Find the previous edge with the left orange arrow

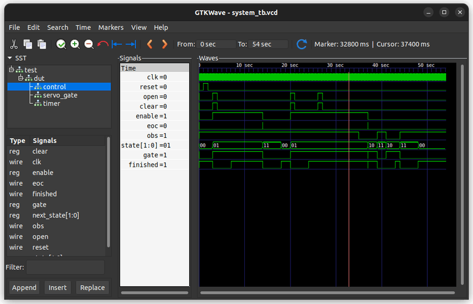point(149,44)
